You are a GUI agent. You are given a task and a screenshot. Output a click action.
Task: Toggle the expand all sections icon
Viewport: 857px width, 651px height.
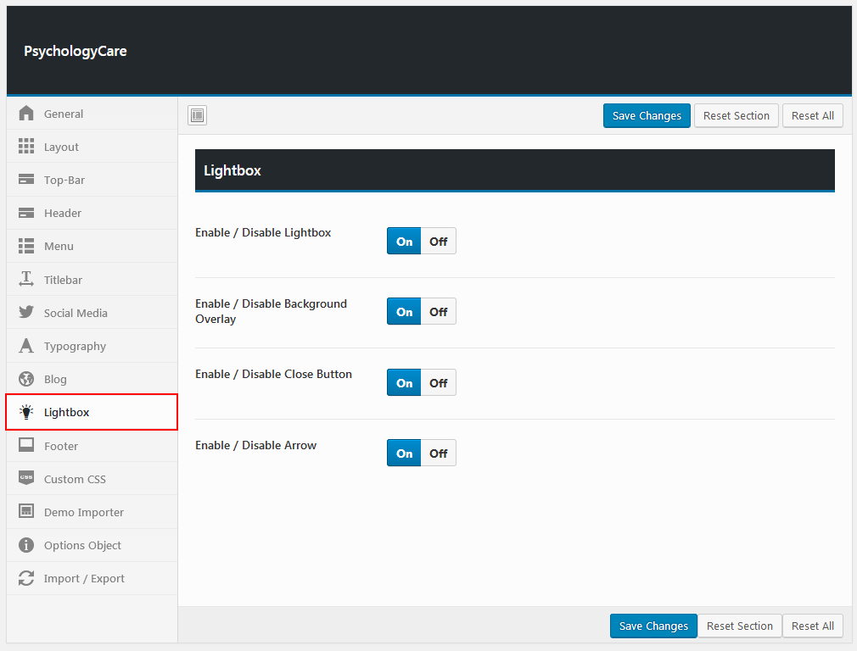tap(198, 115)
